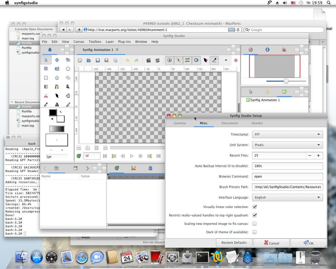Click the Cancel button in Setup
Screen dimensions: 336x269
click(271, 243)
